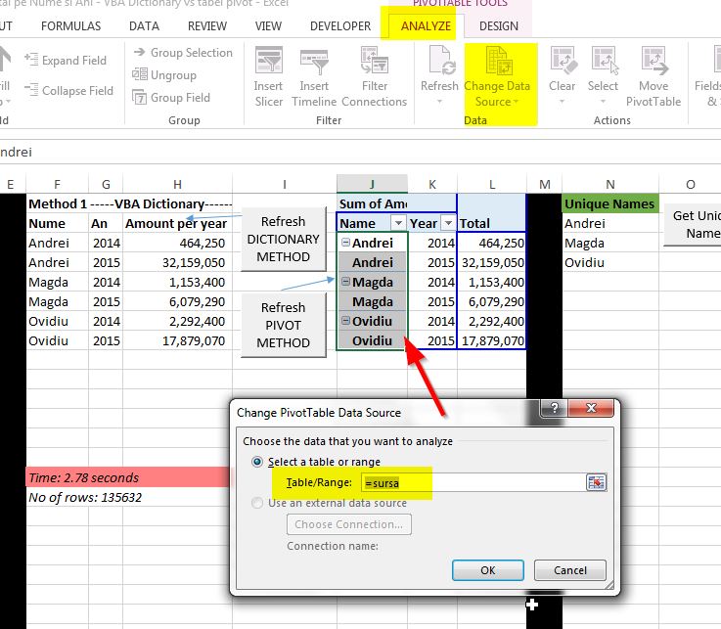Click 'No of rows: 135632' cell
The height and width of the screenshot is (629, 721).
point(85,497)
